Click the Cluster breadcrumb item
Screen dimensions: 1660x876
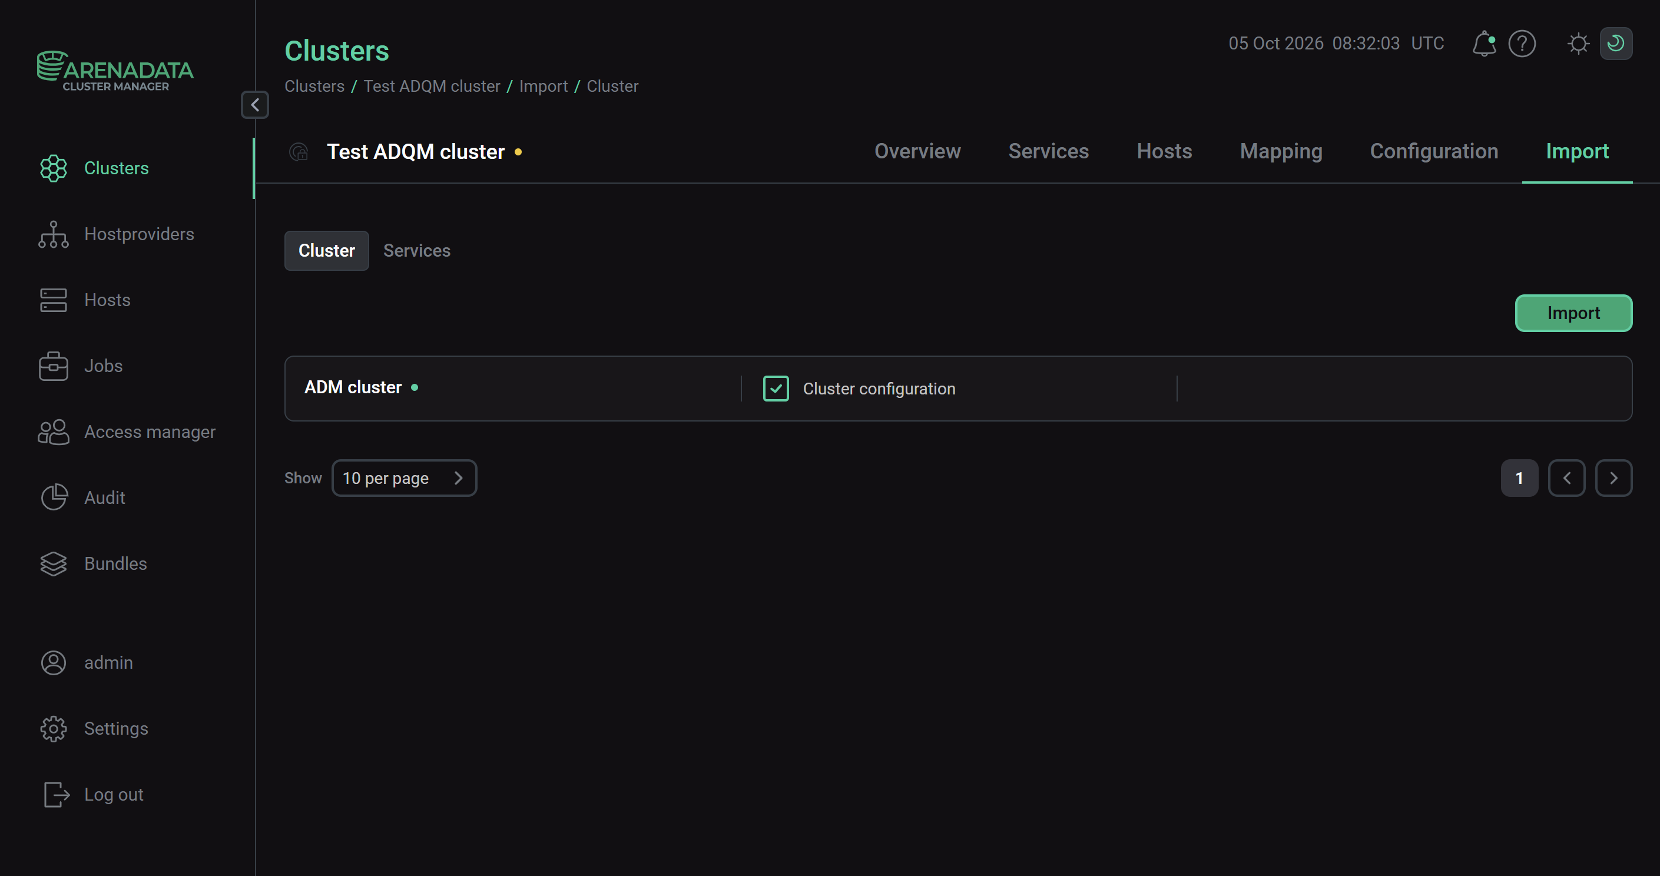(x=612, y=87)
